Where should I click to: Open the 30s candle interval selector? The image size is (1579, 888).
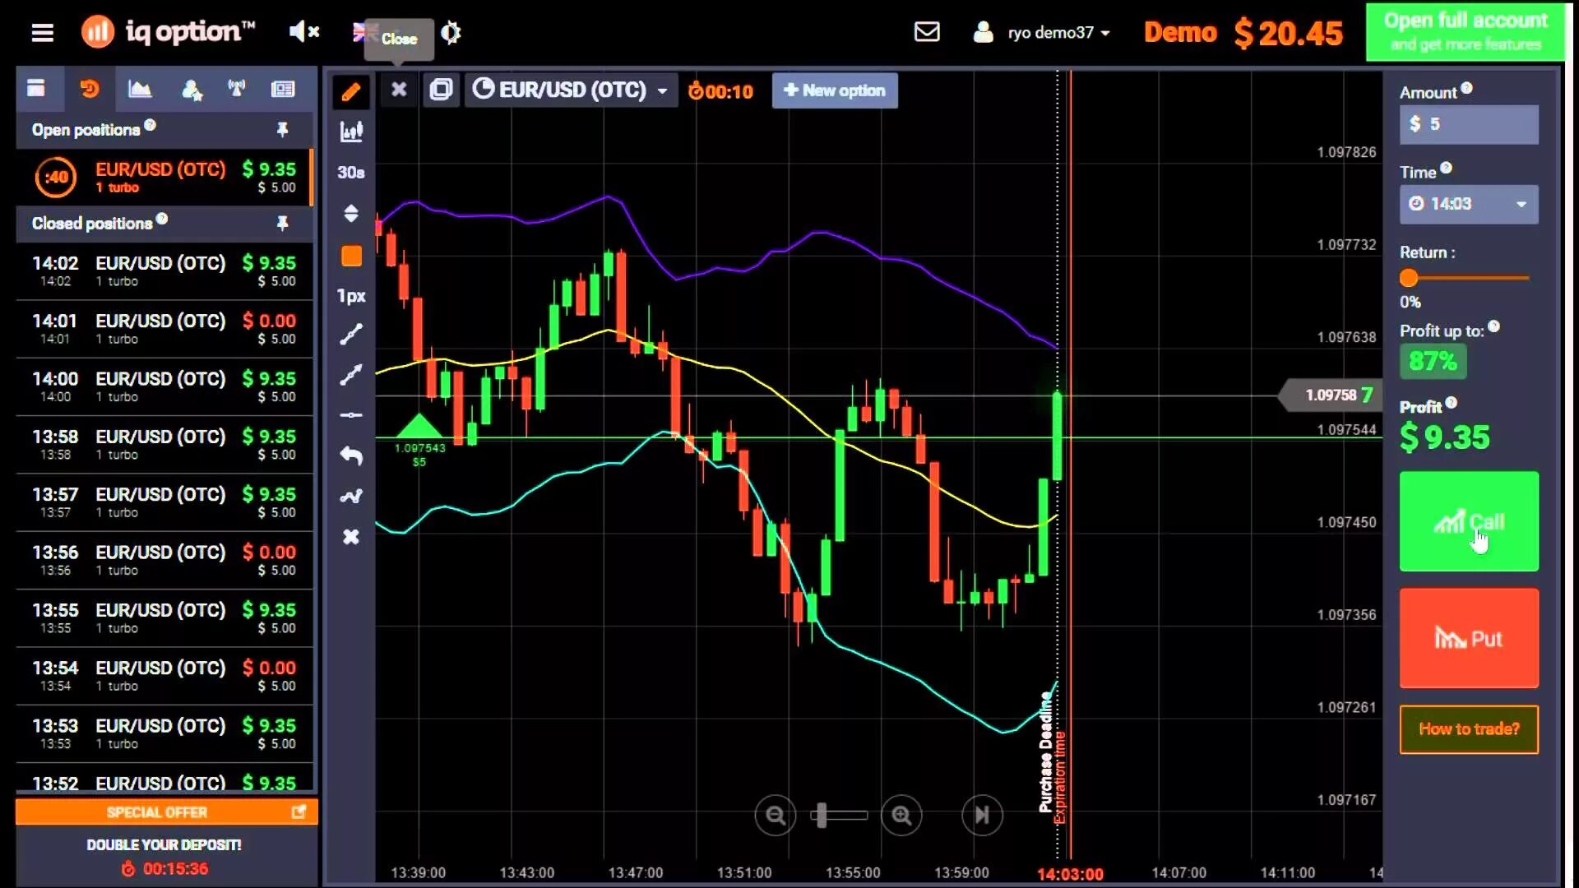[x=351, y=173]
